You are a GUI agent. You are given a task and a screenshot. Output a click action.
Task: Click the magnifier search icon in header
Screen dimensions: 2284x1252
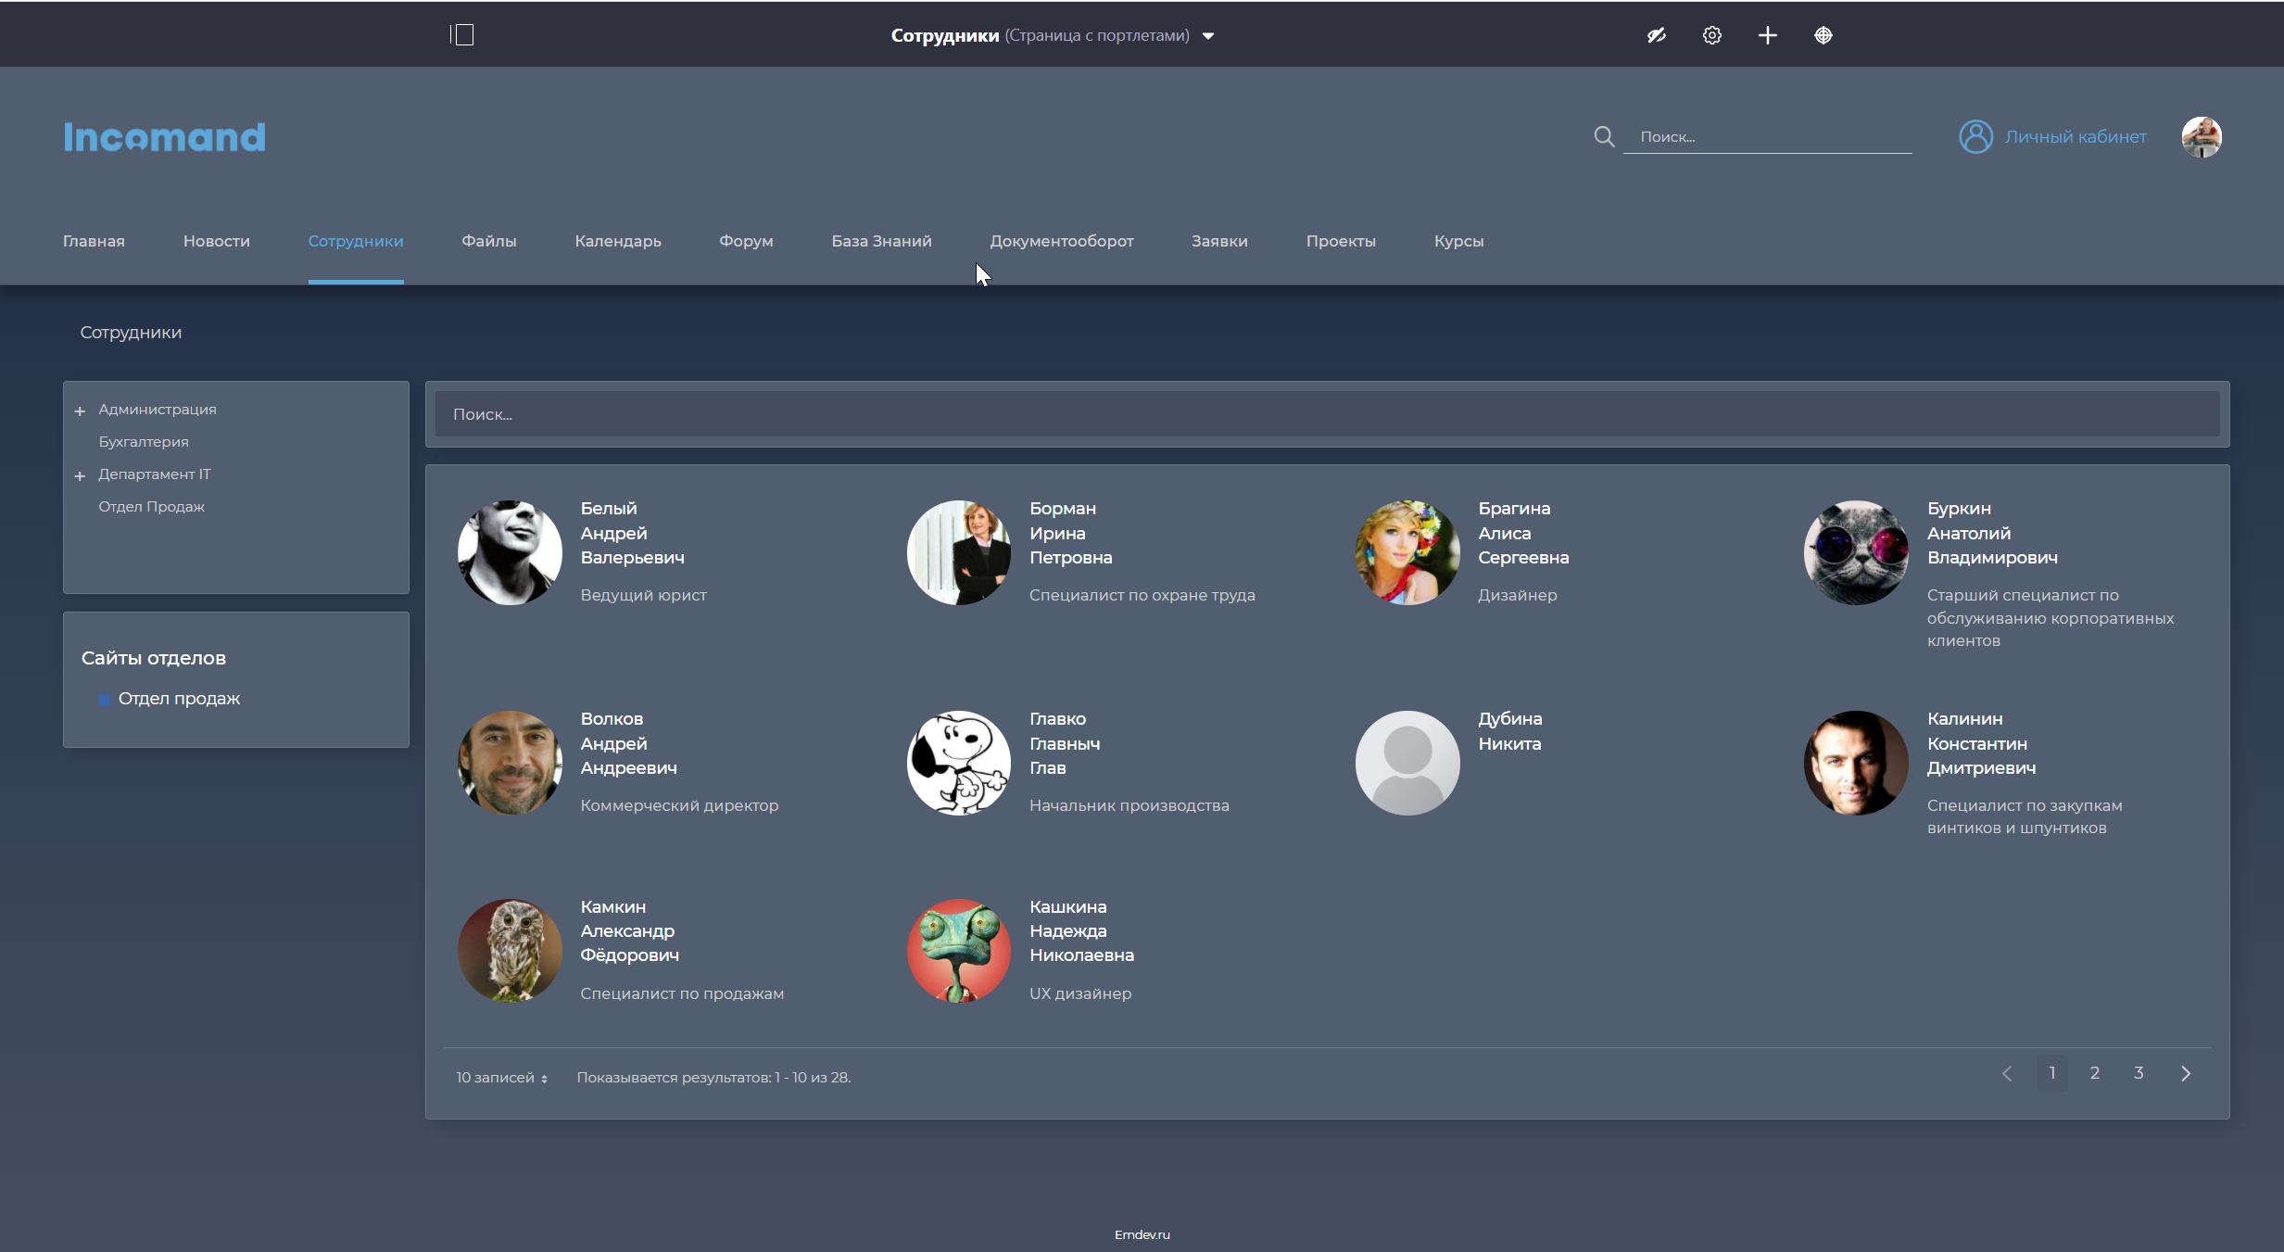tap(1604, 137)
